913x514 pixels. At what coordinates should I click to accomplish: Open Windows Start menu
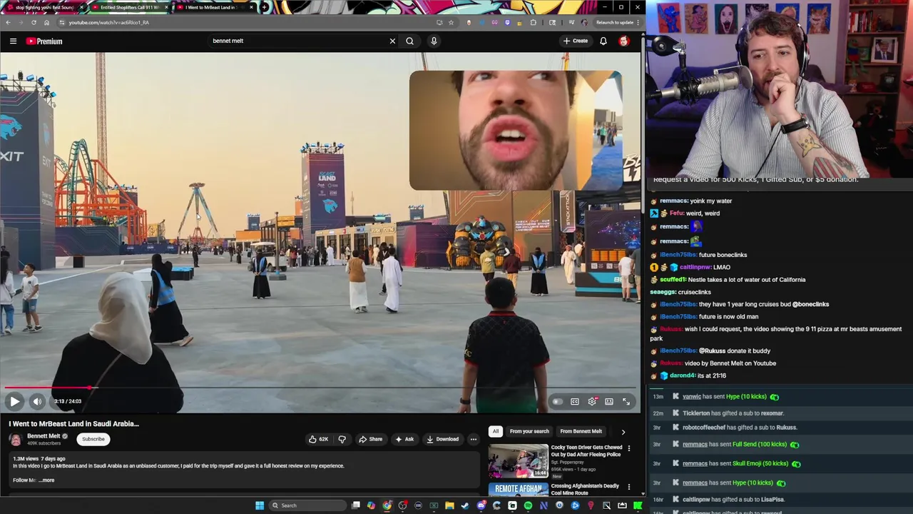[x=260, y=505]
